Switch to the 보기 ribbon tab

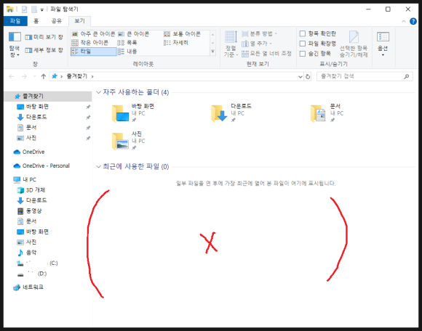click(79, 21)
